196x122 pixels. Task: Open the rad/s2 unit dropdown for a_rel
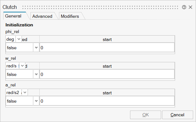(x=25, y=92)
